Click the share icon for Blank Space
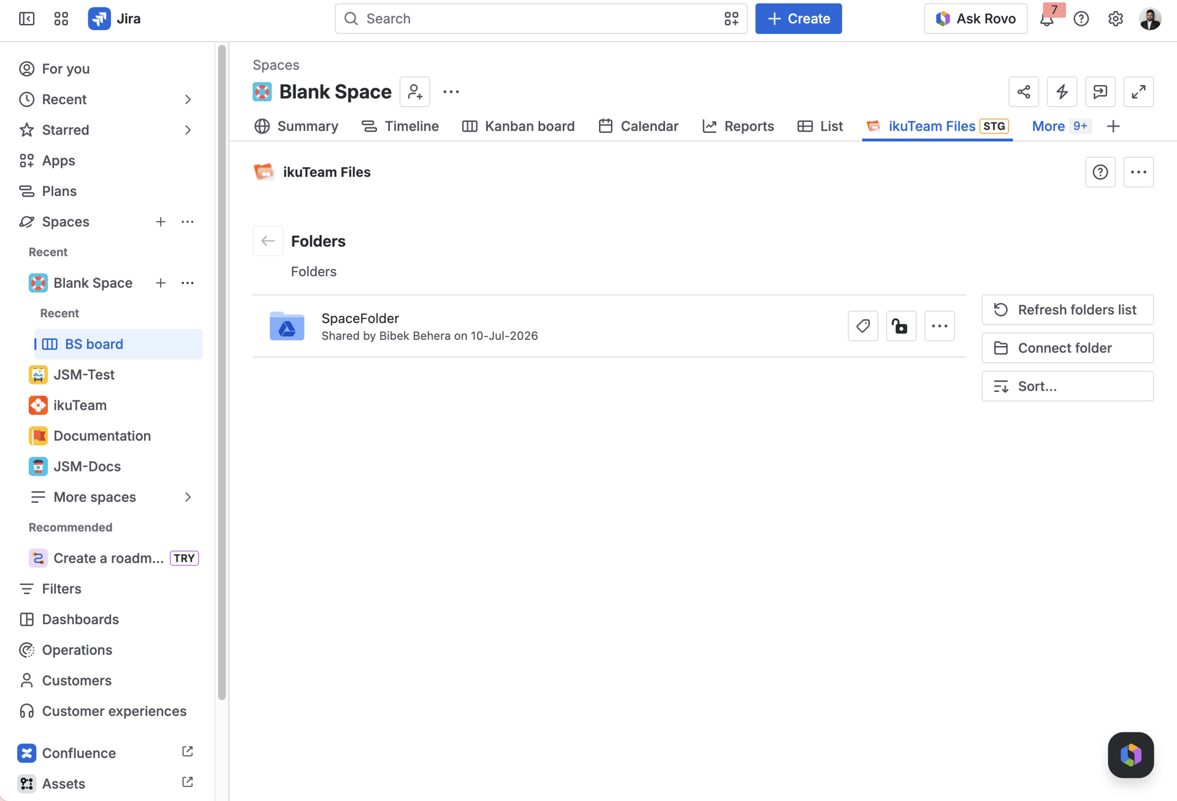Viewport: 1177px width, 801px height. coord(1023,92)
